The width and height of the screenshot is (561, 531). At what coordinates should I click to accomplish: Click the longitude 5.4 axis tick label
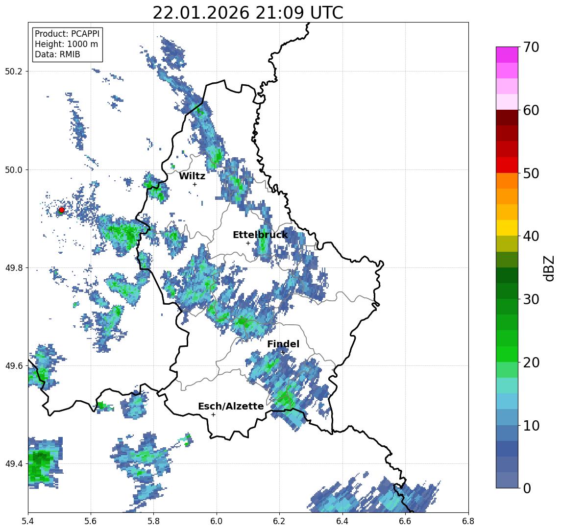pos(28,521)
